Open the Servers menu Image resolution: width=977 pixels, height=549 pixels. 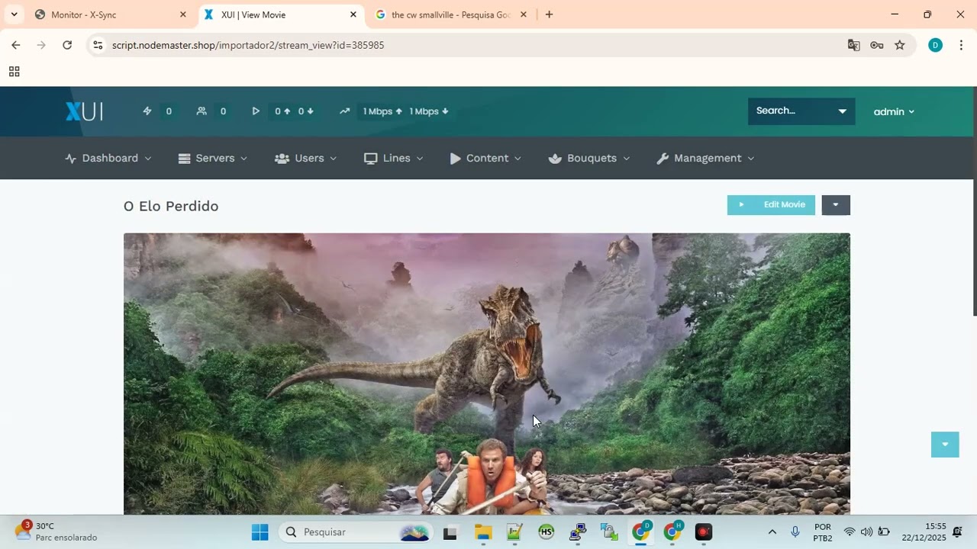pos(213,158)
